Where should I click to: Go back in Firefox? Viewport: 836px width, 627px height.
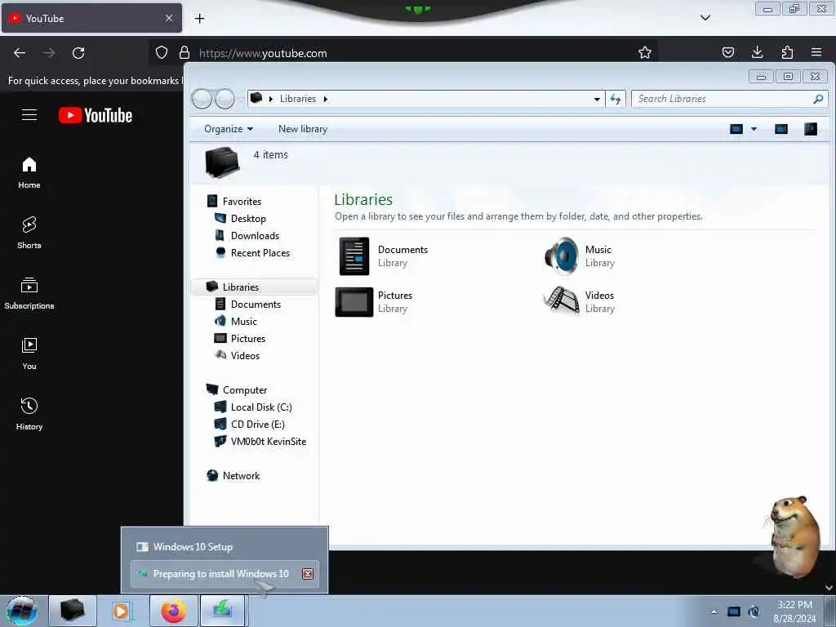point(20,53)
